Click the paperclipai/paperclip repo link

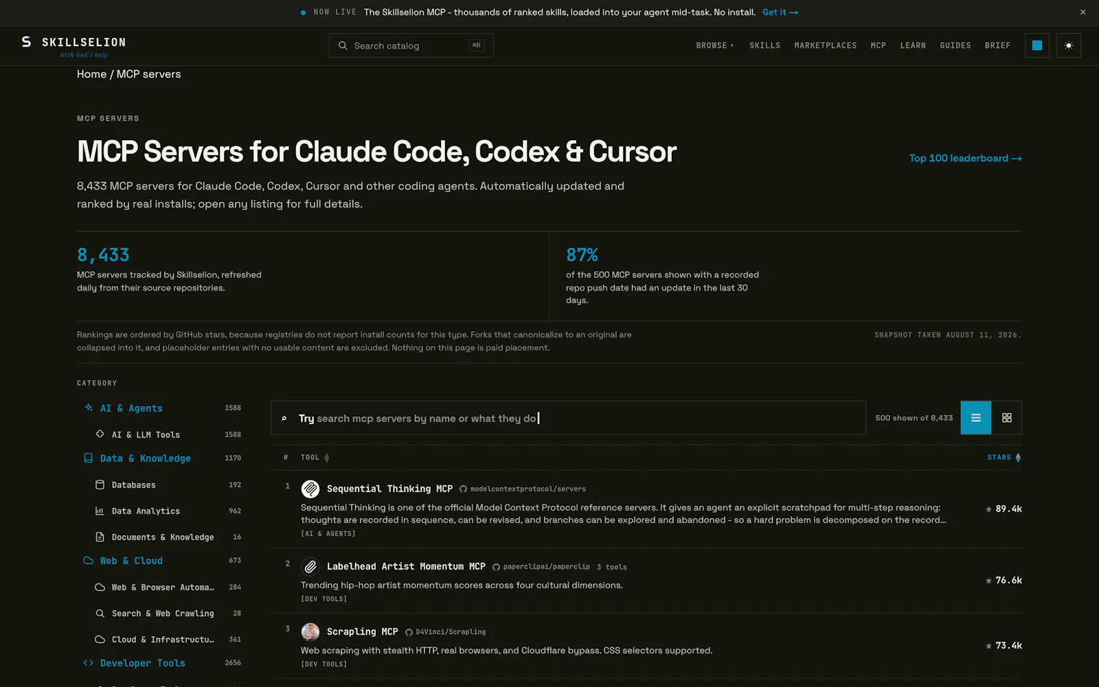click(547, 567)
